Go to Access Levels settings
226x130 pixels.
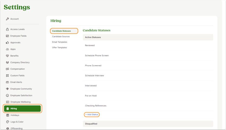tap(17, 29)
